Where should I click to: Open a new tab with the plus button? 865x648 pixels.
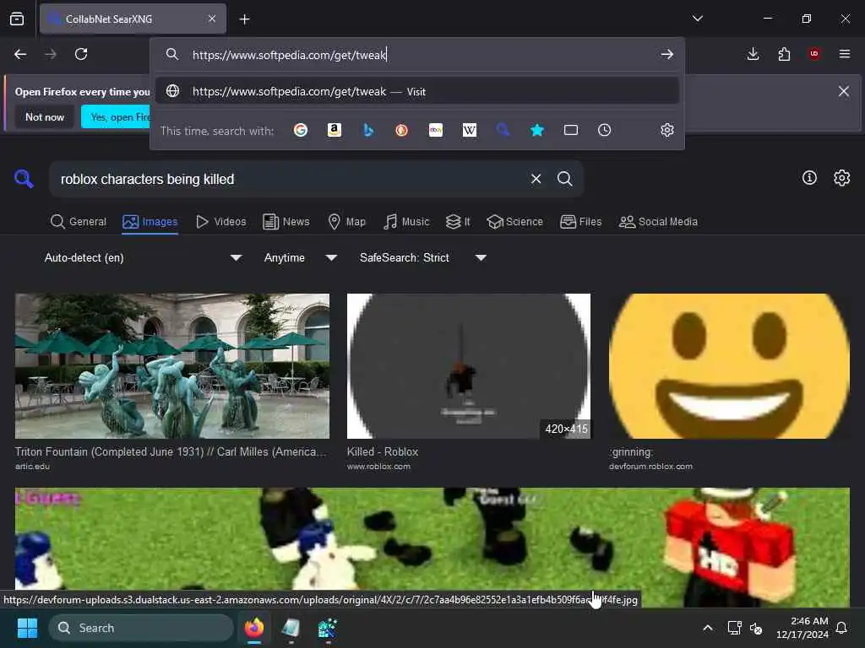point(244,19)
